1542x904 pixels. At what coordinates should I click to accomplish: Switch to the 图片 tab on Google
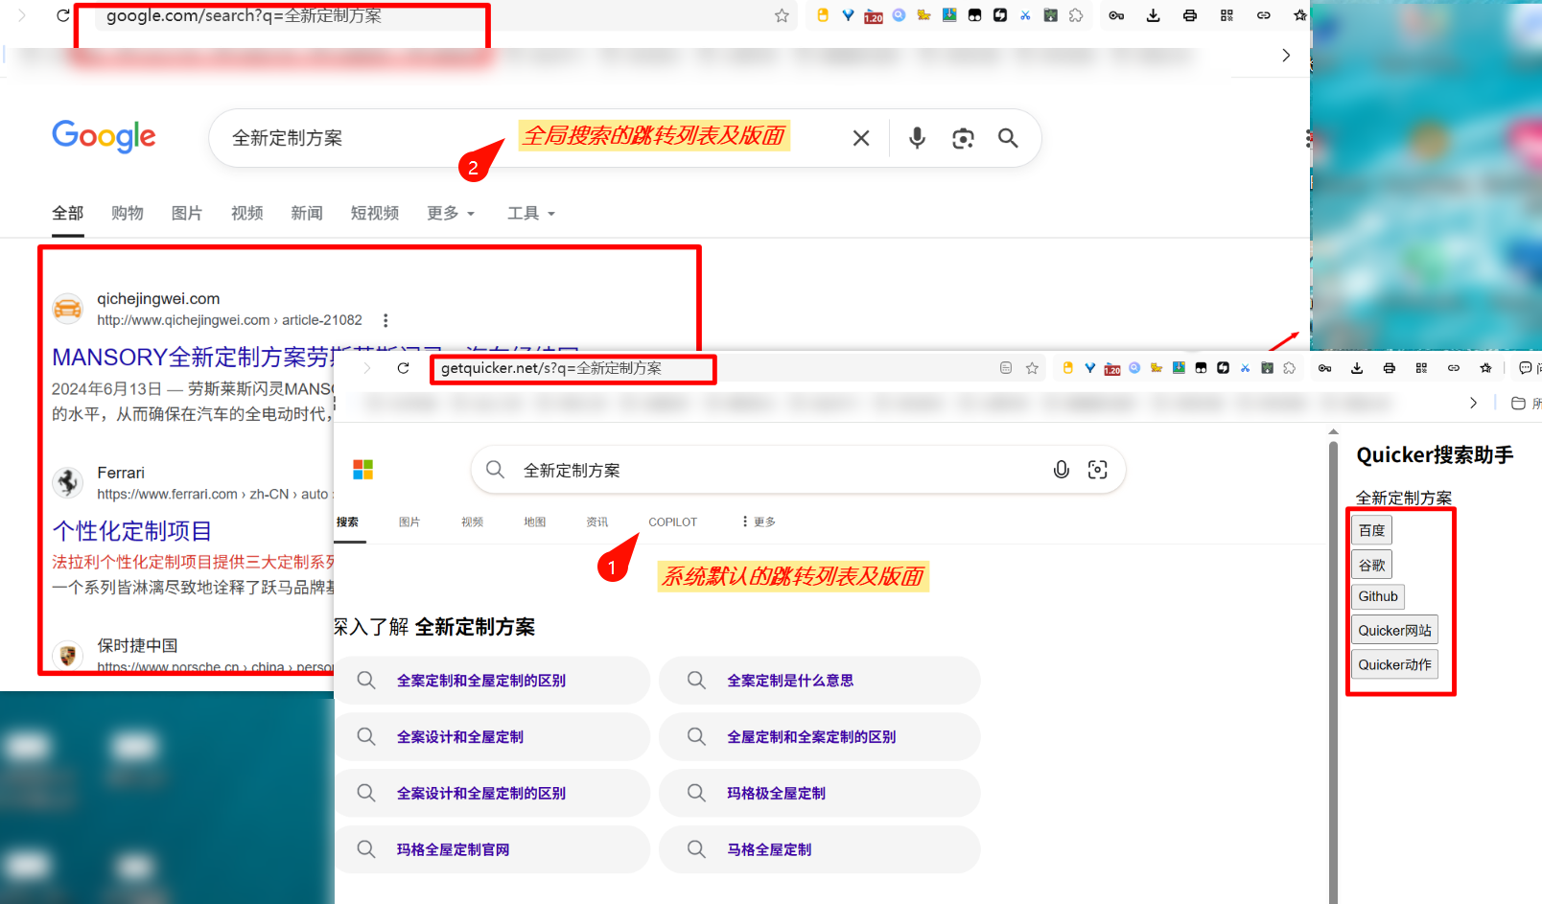point(186,213)
